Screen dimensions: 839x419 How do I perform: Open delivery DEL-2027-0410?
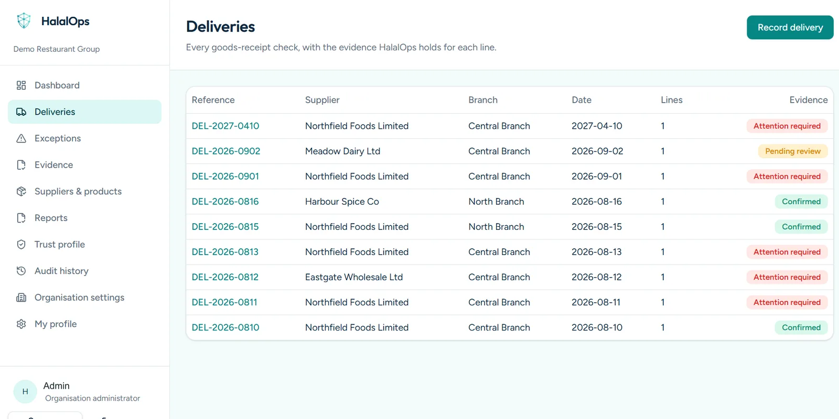225,126
